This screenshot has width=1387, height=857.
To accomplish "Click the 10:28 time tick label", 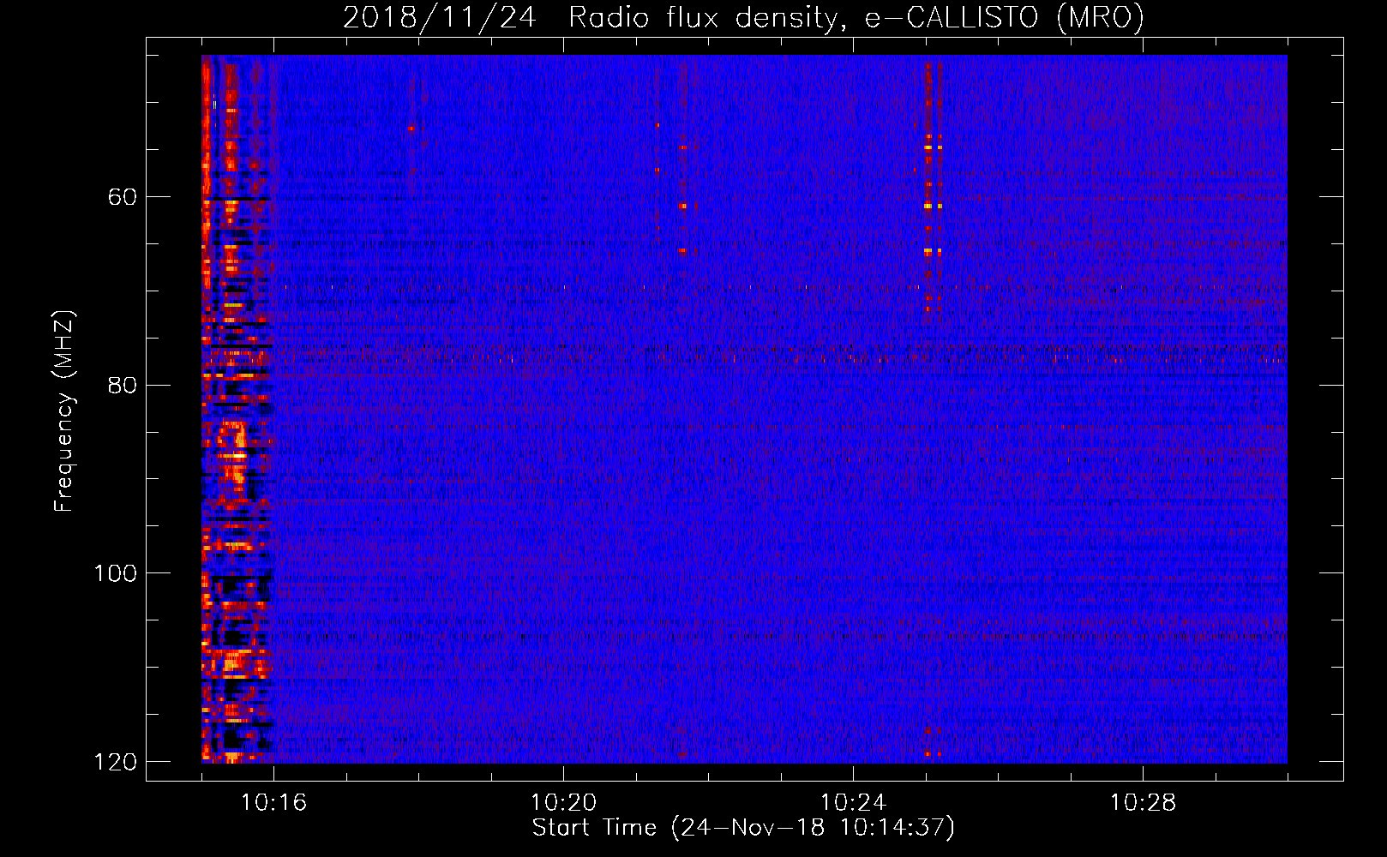I will 1143,803.
